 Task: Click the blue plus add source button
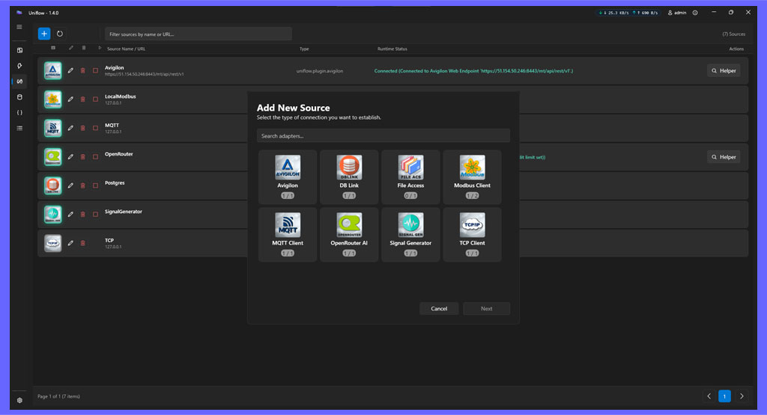coord(44,34)
